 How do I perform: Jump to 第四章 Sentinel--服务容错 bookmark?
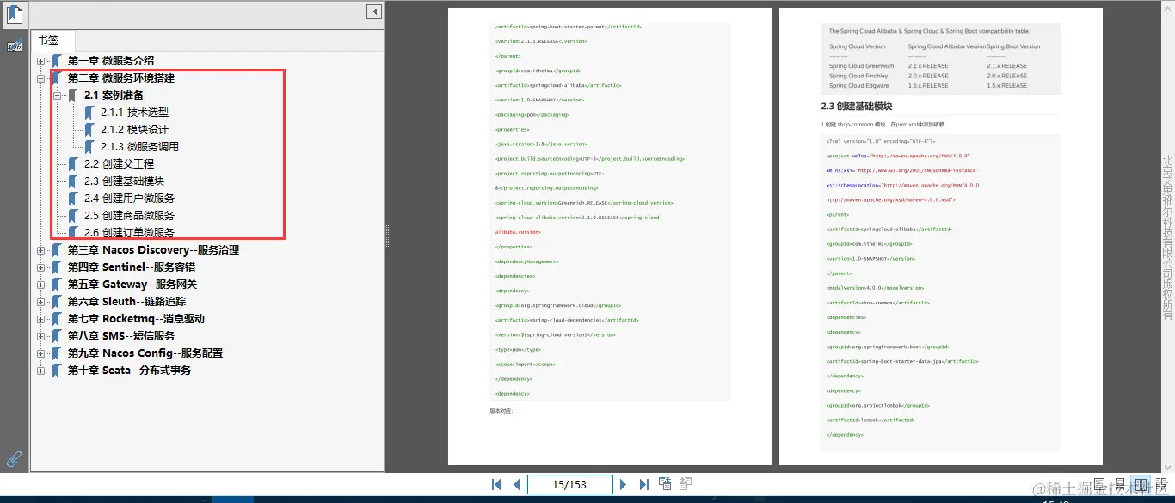[132, 267]
